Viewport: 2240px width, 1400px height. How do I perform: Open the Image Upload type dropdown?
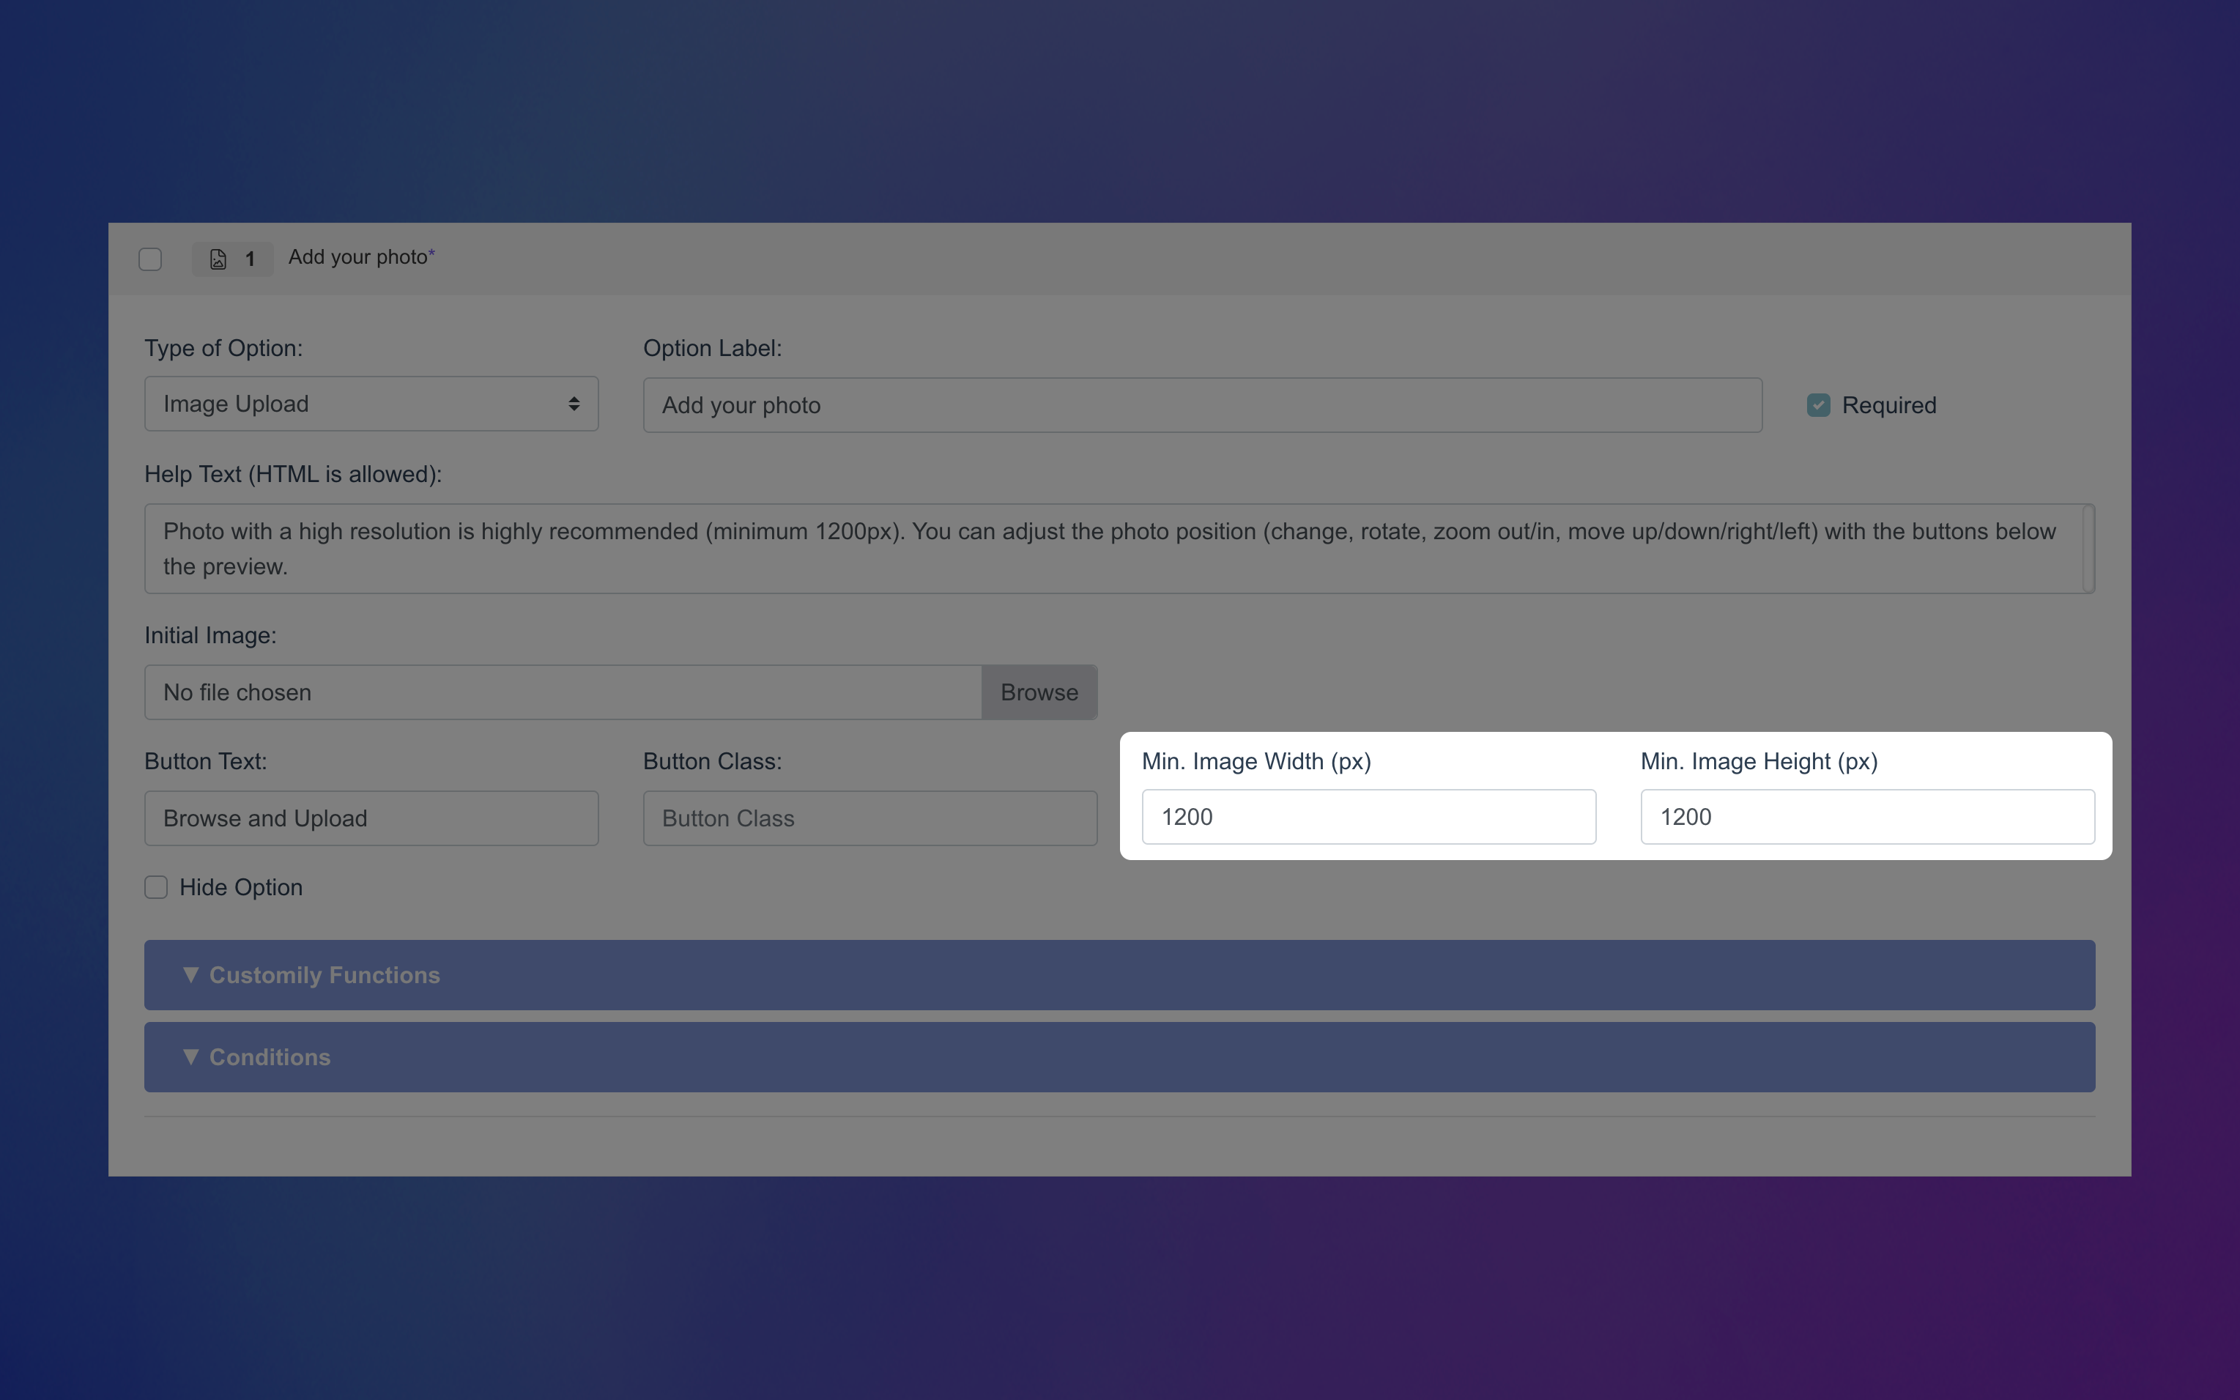point(370,404)
